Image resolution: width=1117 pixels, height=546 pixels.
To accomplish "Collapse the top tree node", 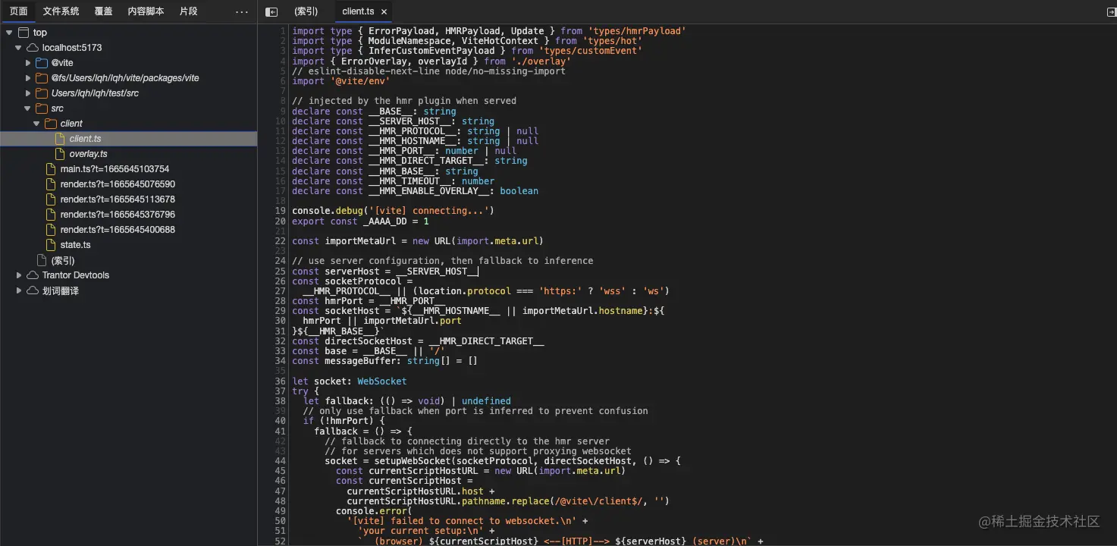I will click(9, 33).
